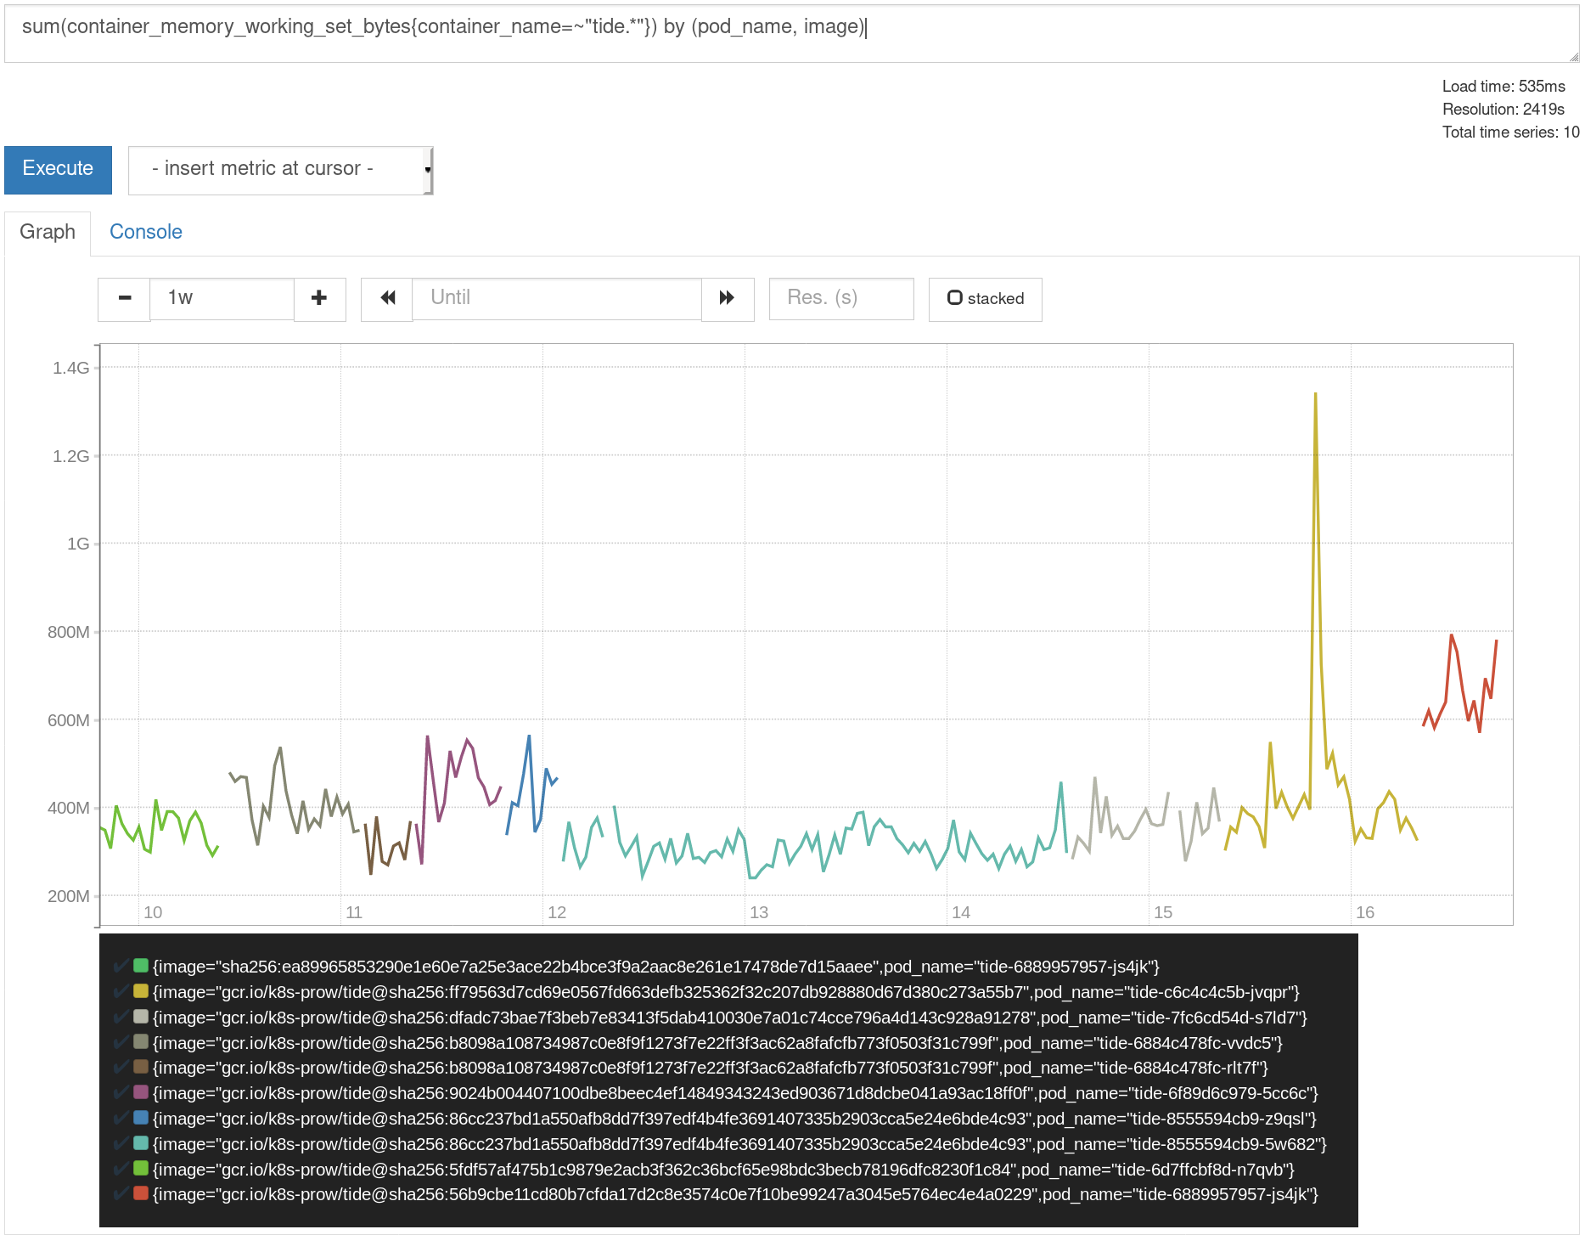
Task: Switch to the Console tab
Action: click(146, 232)
